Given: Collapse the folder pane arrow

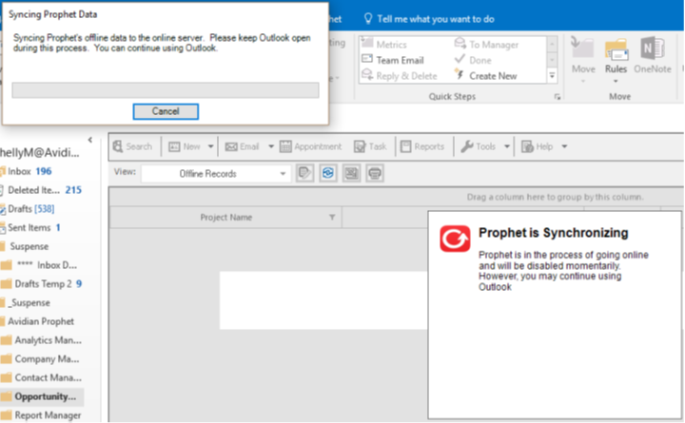Looking at the screenshot, I should (x=90, y=140).
